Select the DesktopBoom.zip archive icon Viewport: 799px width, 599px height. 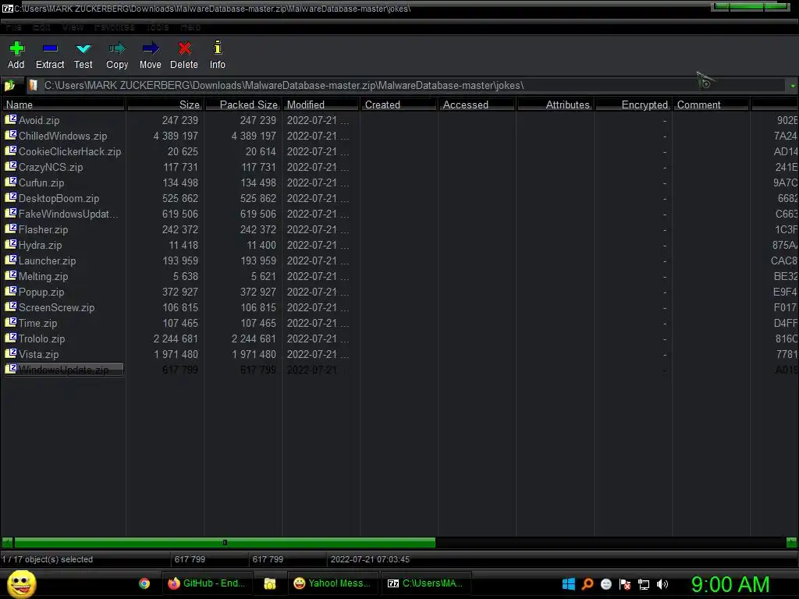tap(11, 197)
